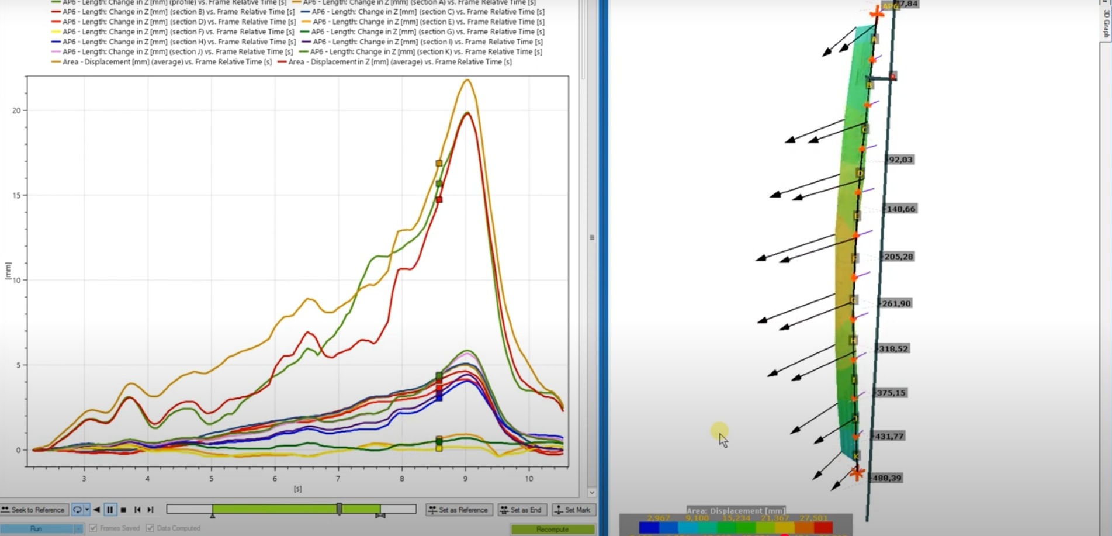Toggle the Data Computed checkbox
The height and width of the screenshot is (536, 1112).
(x=150, y=528)
